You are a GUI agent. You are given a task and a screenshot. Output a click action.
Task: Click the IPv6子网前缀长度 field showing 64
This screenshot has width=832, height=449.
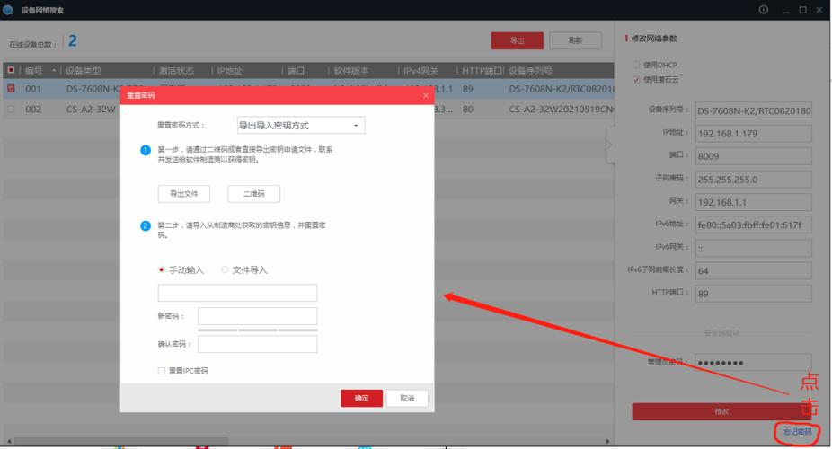(754, 271)
